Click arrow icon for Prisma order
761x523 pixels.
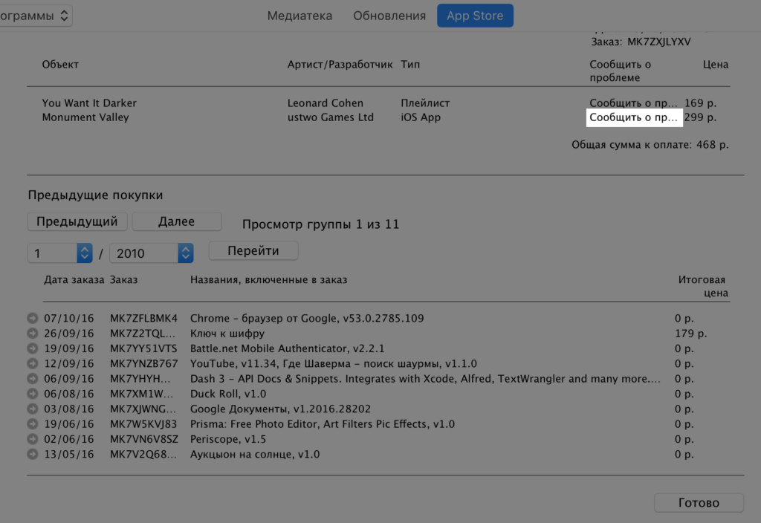33,424
